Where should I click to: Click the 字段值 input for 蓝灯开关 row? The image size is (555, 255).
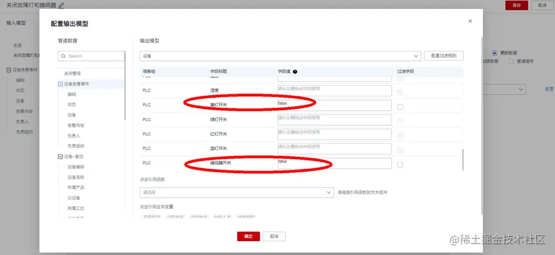334,148
